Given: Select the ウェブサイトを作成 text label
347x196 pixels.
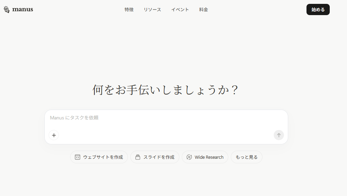Looking at the screenshot, I should pyautogui.click(x=103, y=157).
